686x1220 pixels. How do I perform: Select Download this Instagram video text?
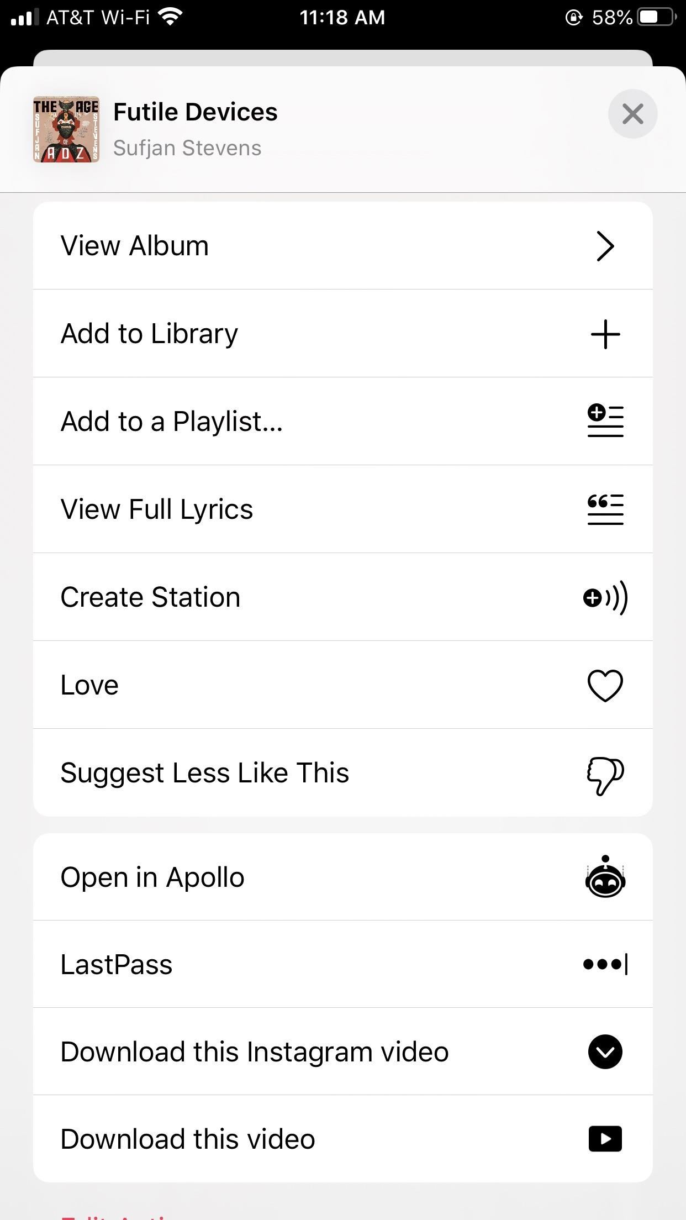click(x=255, y=1051)
